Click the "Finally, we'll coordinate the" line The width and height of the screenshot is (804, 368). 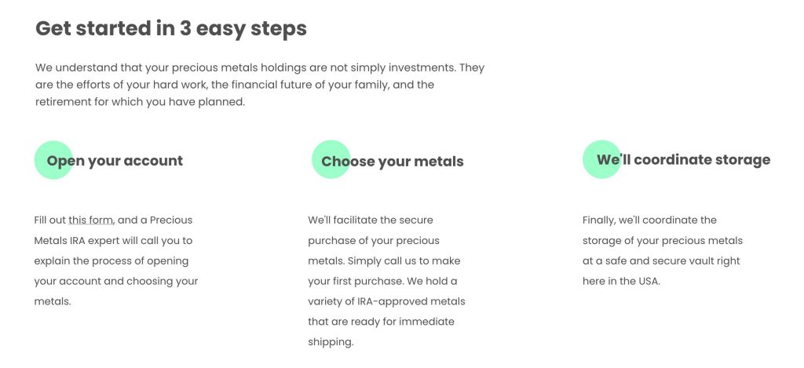coord(649,220)
